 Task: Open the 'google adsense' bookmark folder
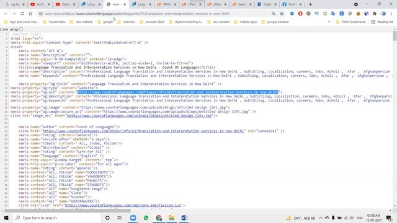[275, 22]
